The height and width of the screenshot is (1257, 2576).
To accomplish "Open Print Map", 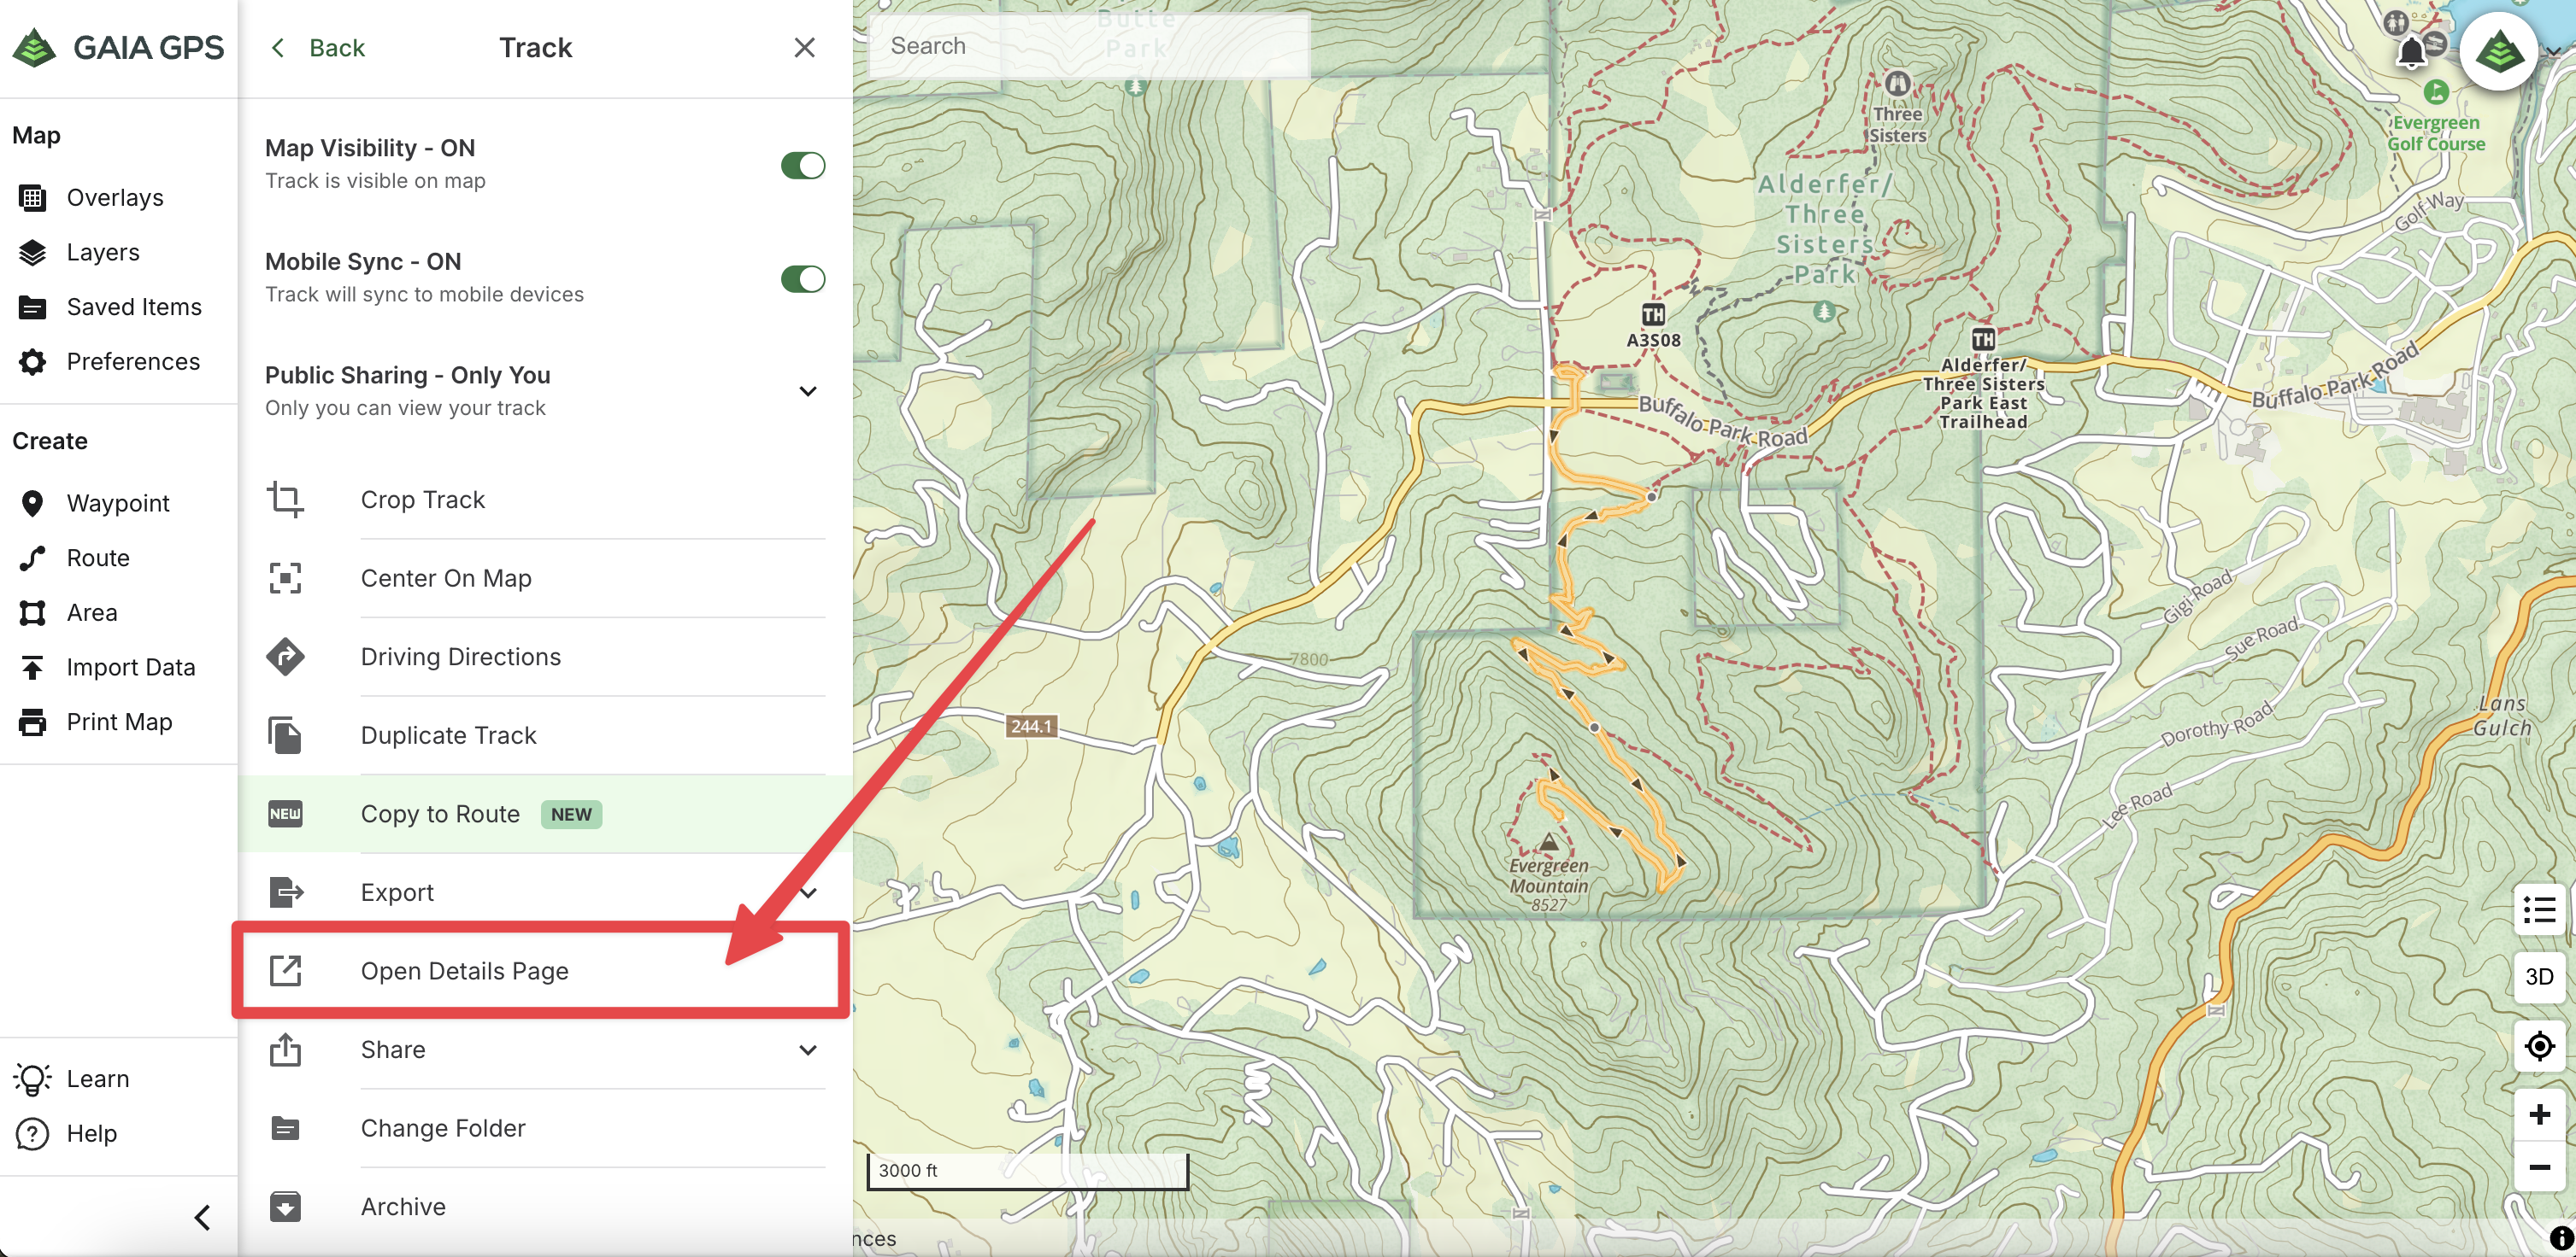I will pos(119,722).
